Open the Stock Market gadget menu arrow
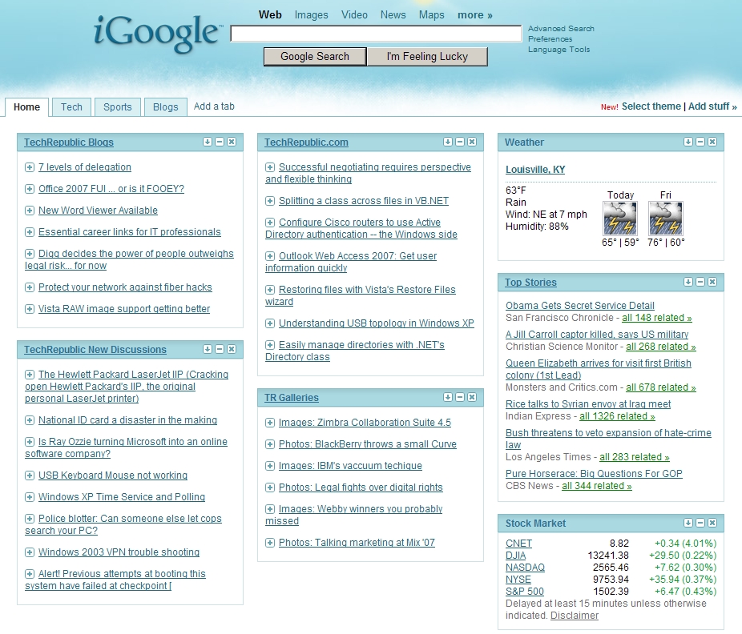This screenshot has width=742, height=634. click(688, 523)
